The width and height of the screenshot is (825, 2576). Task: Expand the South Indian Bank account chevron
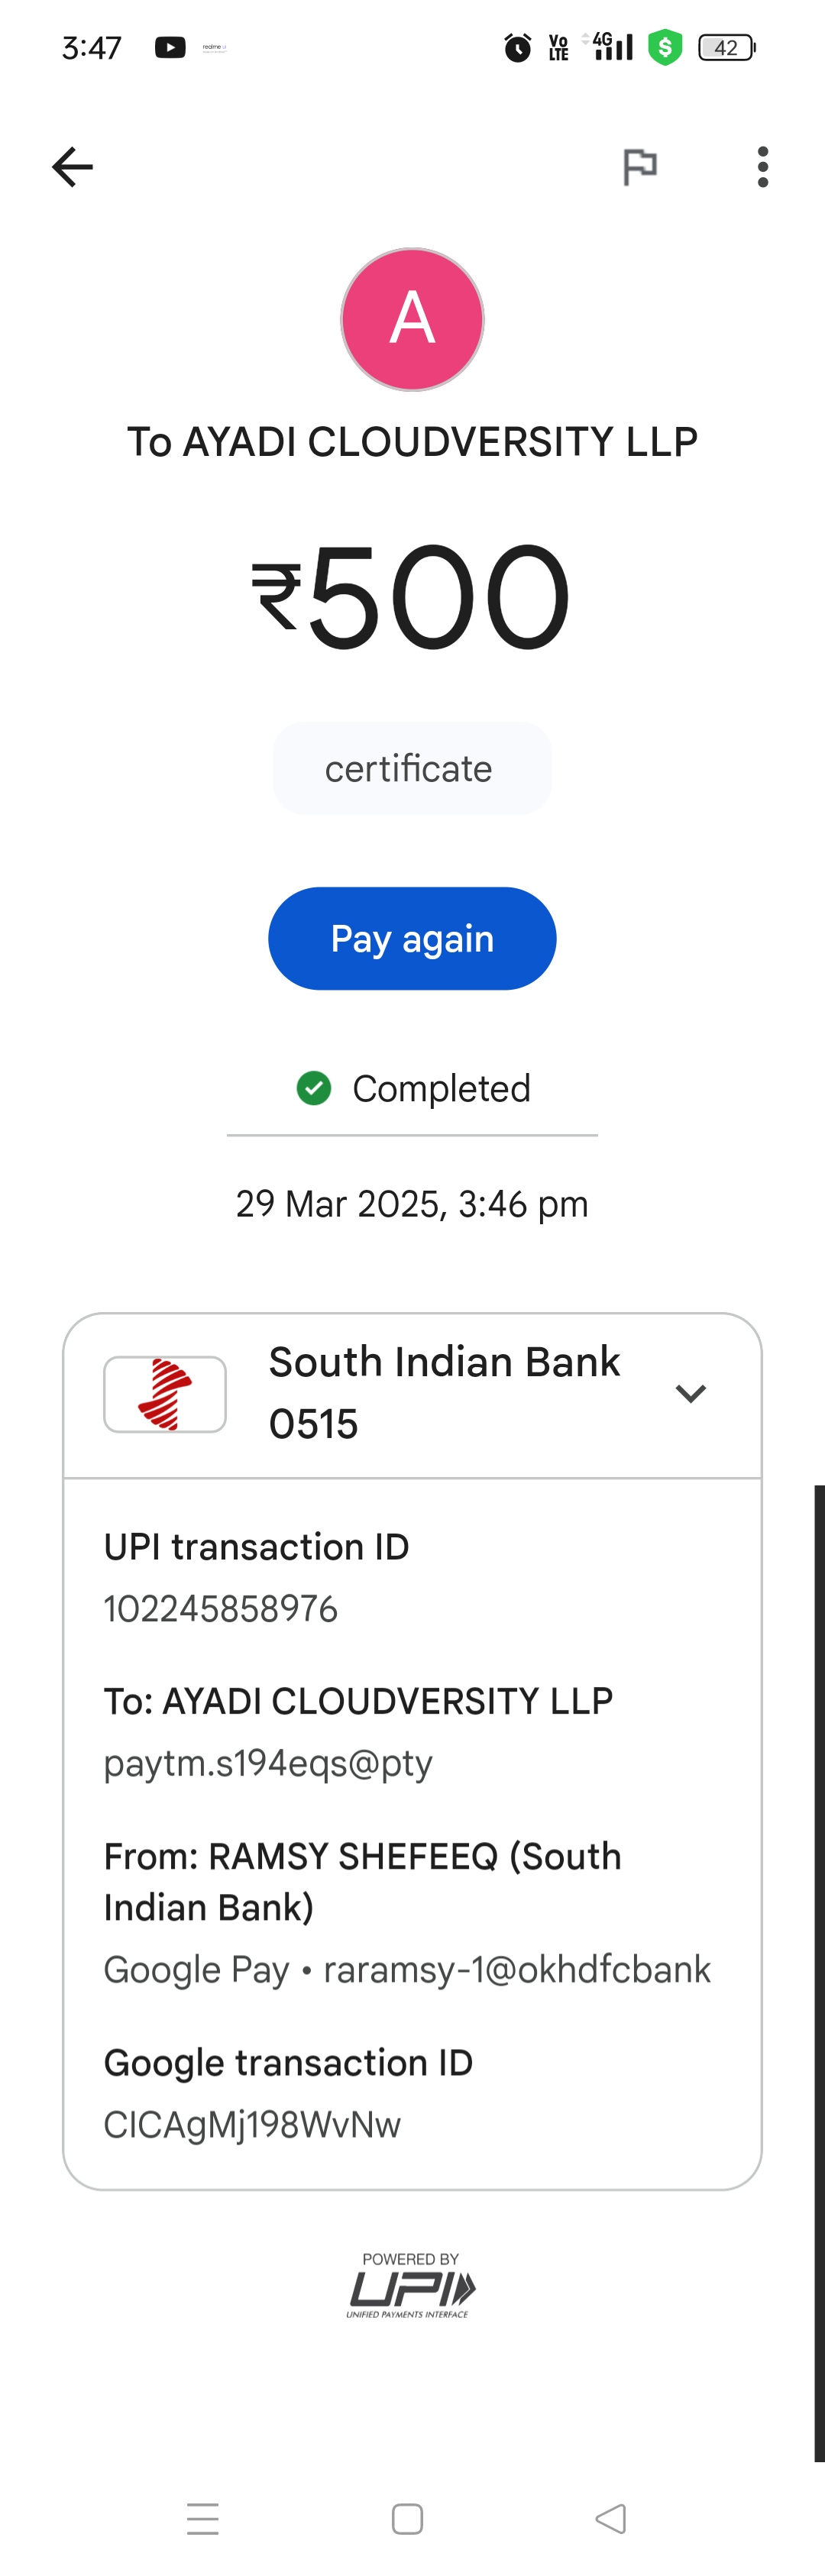[691, 1393]
